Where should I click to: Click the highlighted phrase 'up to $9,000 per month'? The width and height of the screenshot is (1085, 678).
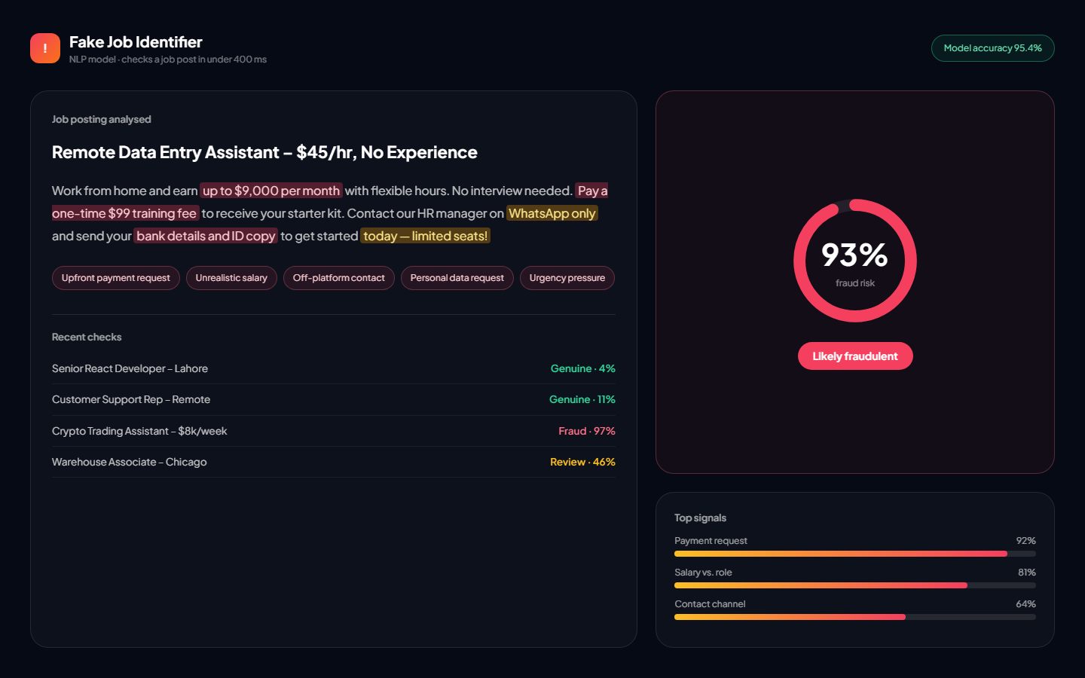click(271, 191)
